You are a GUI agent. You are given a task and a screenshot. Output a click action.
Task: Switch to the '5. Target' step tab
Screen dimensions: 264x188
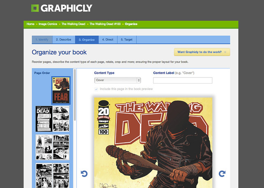127,39
